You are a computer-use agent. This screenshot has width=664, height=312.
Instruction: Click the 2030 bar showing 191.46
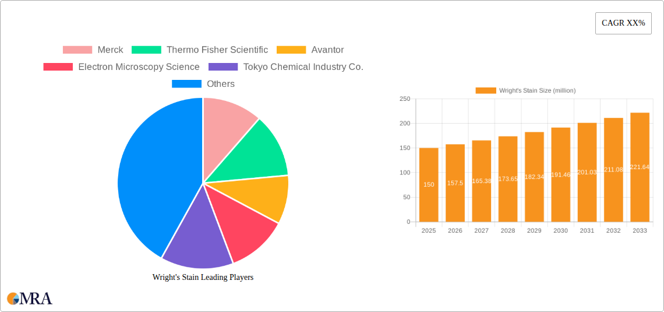(561, 174)
